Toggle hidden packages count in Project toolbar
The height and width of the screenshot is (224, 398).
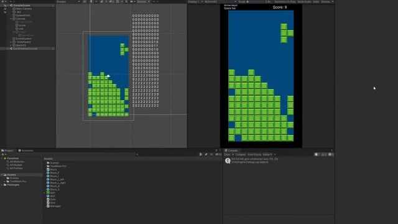click(218, 154)
